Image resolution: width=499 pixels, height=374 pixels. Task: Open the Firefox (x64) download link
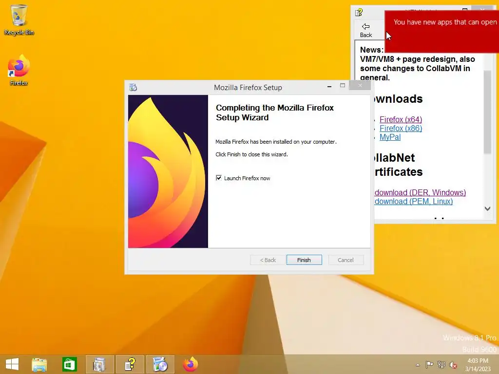click(x=401, y=120)
